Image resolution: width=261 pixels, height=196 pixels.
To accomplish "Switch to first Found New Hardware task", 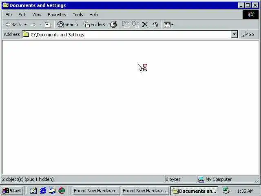I will point(96,191).
